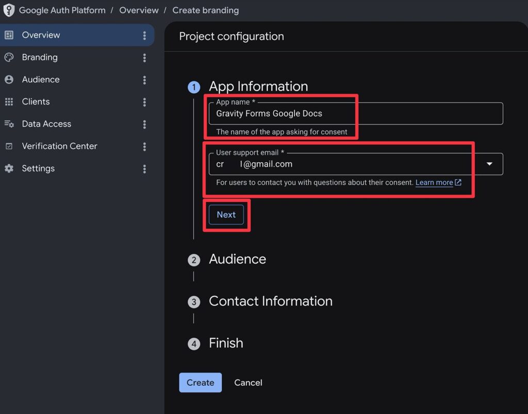This screenshot has width=528, height=414.
Task: Click the Contact Information step heading
Action: click(x=271, y=301)
